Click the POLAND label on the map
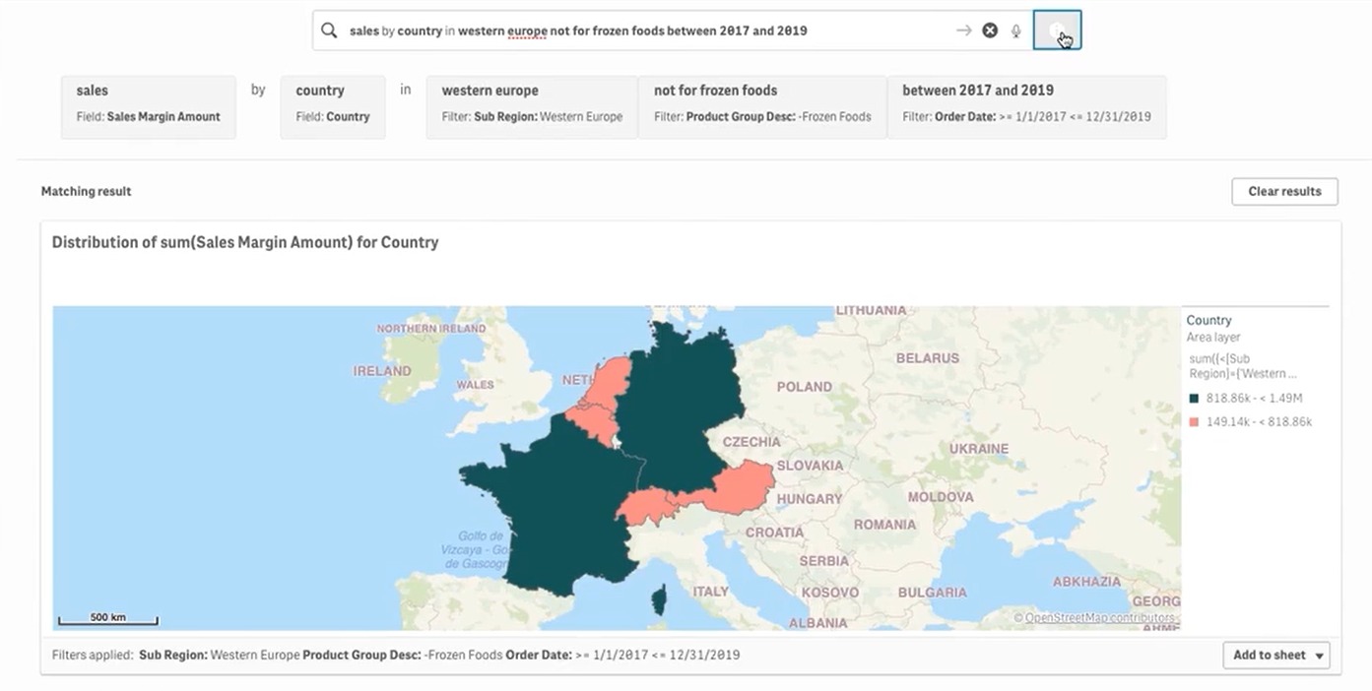Screen dimensions: 1372x691 click(x=804, y=387)
